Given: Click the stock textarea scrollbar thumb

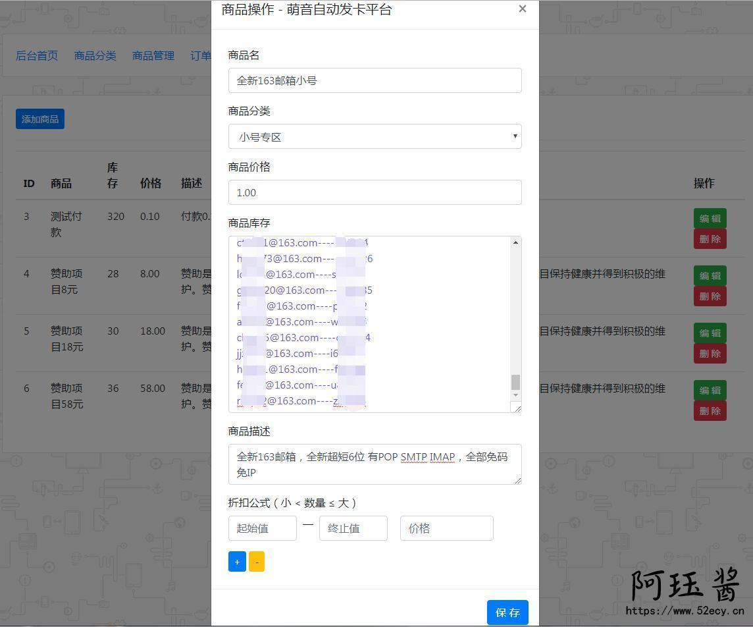Looking at the screenshot, I should click(x=515, y=382).
